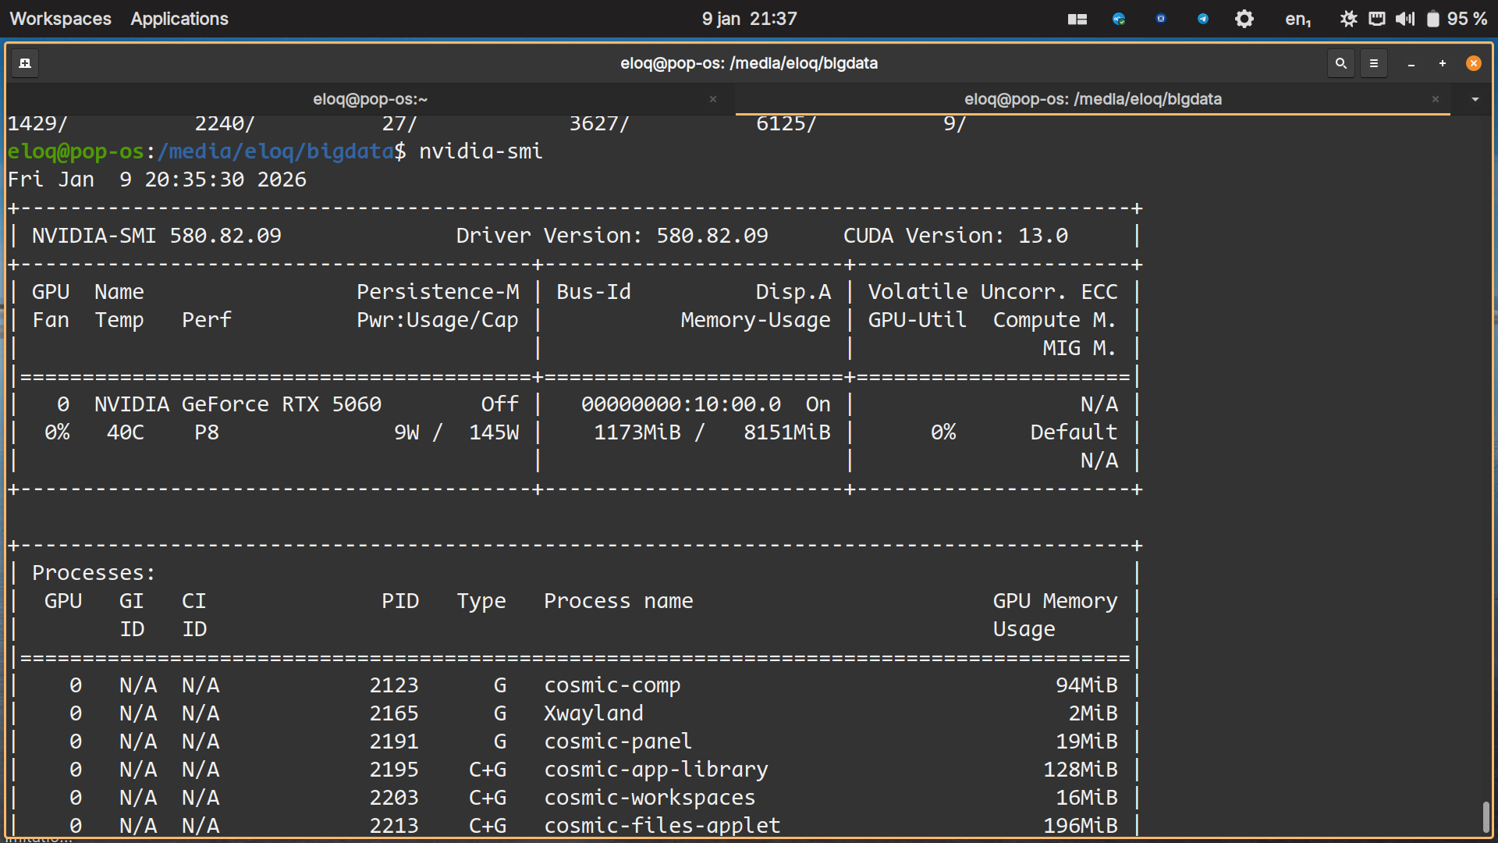Open the Workspaces overview
1498x843 pixels.
click(x=60, y=19)
